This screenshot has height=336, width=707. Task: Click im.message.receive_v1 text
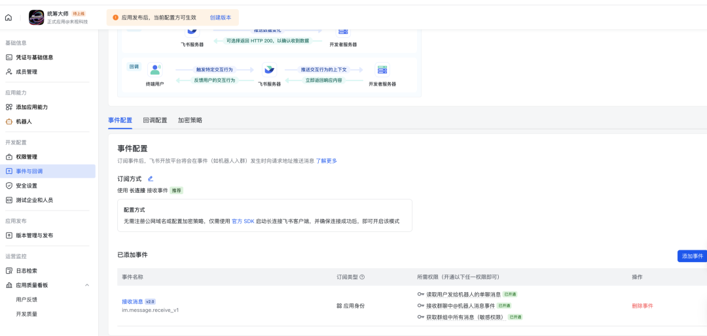point(150,310)
